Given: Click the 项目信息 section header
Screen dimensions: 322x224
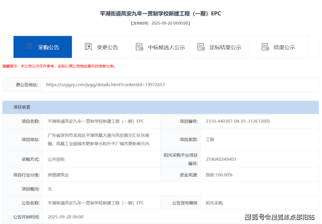Looking at the screenshot, I should [22, 107].
